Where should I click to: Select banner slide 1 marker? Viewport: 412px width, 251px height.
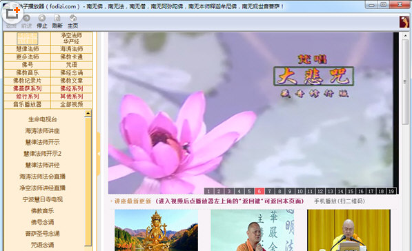coord(208,191)
